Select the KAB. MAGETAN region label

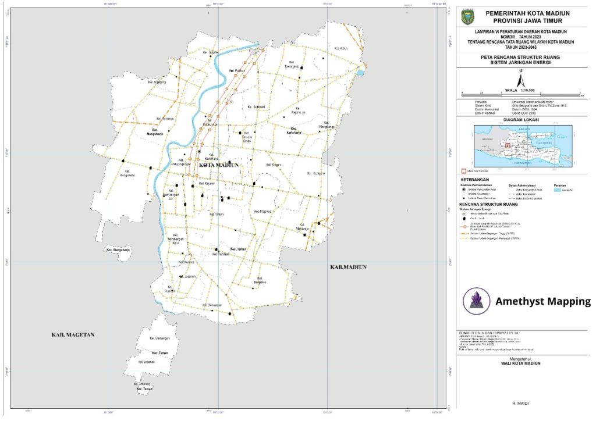pos(73,335)
